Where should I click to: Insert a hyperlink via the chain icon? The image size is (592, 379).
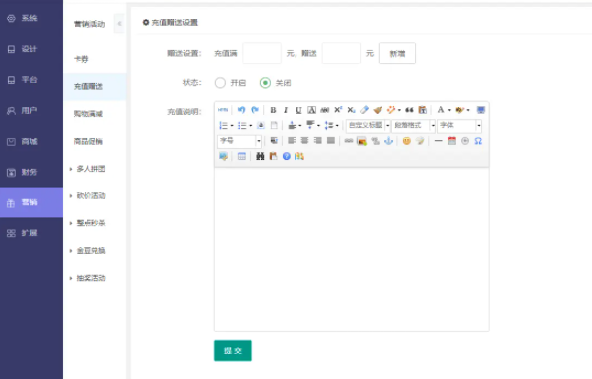click(x=349, y=141)
